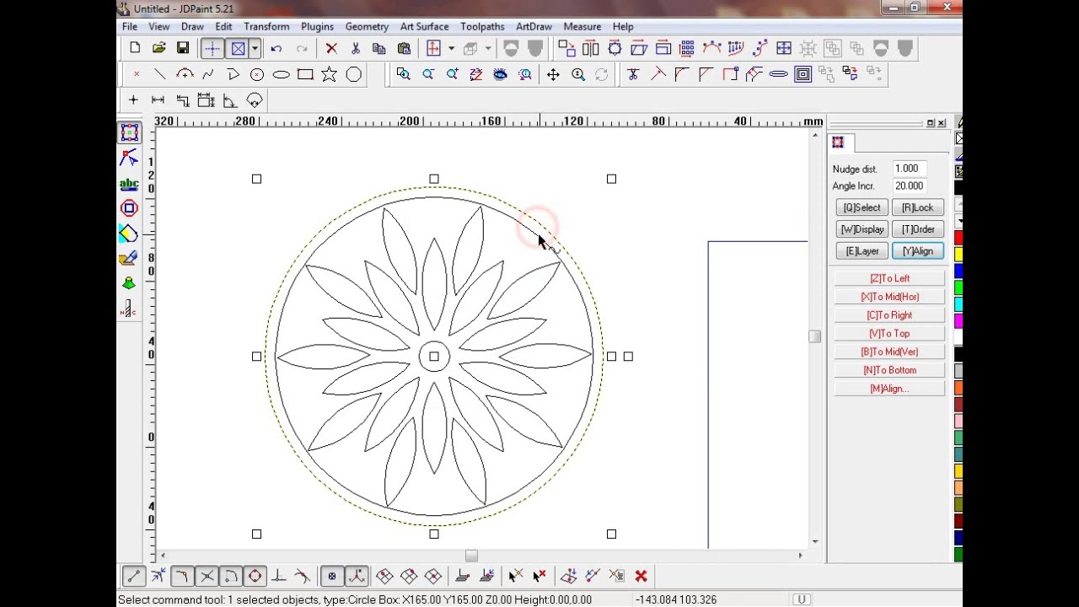This screenshot has width=1079, height=607.
Task: Create a new file with the blank page icon
Action: (135, 49)
